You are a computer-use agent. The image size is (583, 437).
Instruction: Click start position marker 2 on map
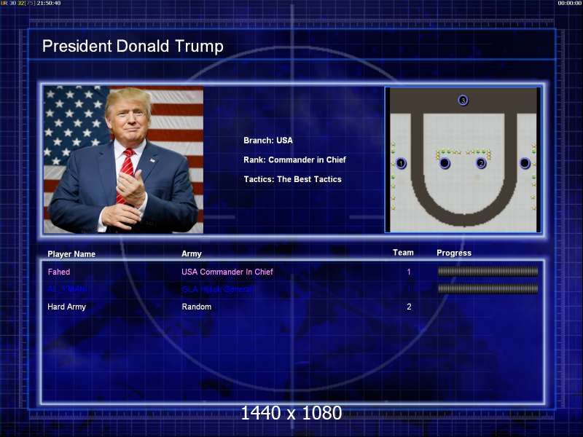(481, 162)
